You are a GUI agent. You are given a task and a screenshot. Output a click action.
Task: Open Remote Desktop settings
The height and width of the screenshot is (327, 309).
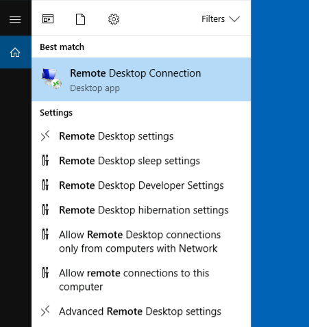click(141, 136)
